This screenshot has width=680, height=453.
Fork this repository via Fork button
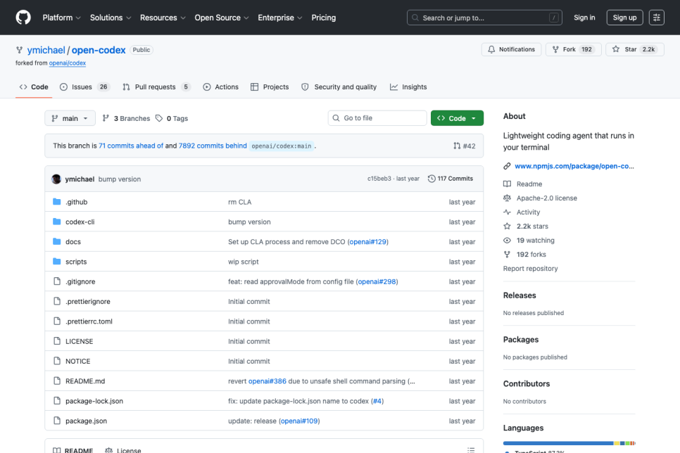pyautogui.click(x=573, y=49)
